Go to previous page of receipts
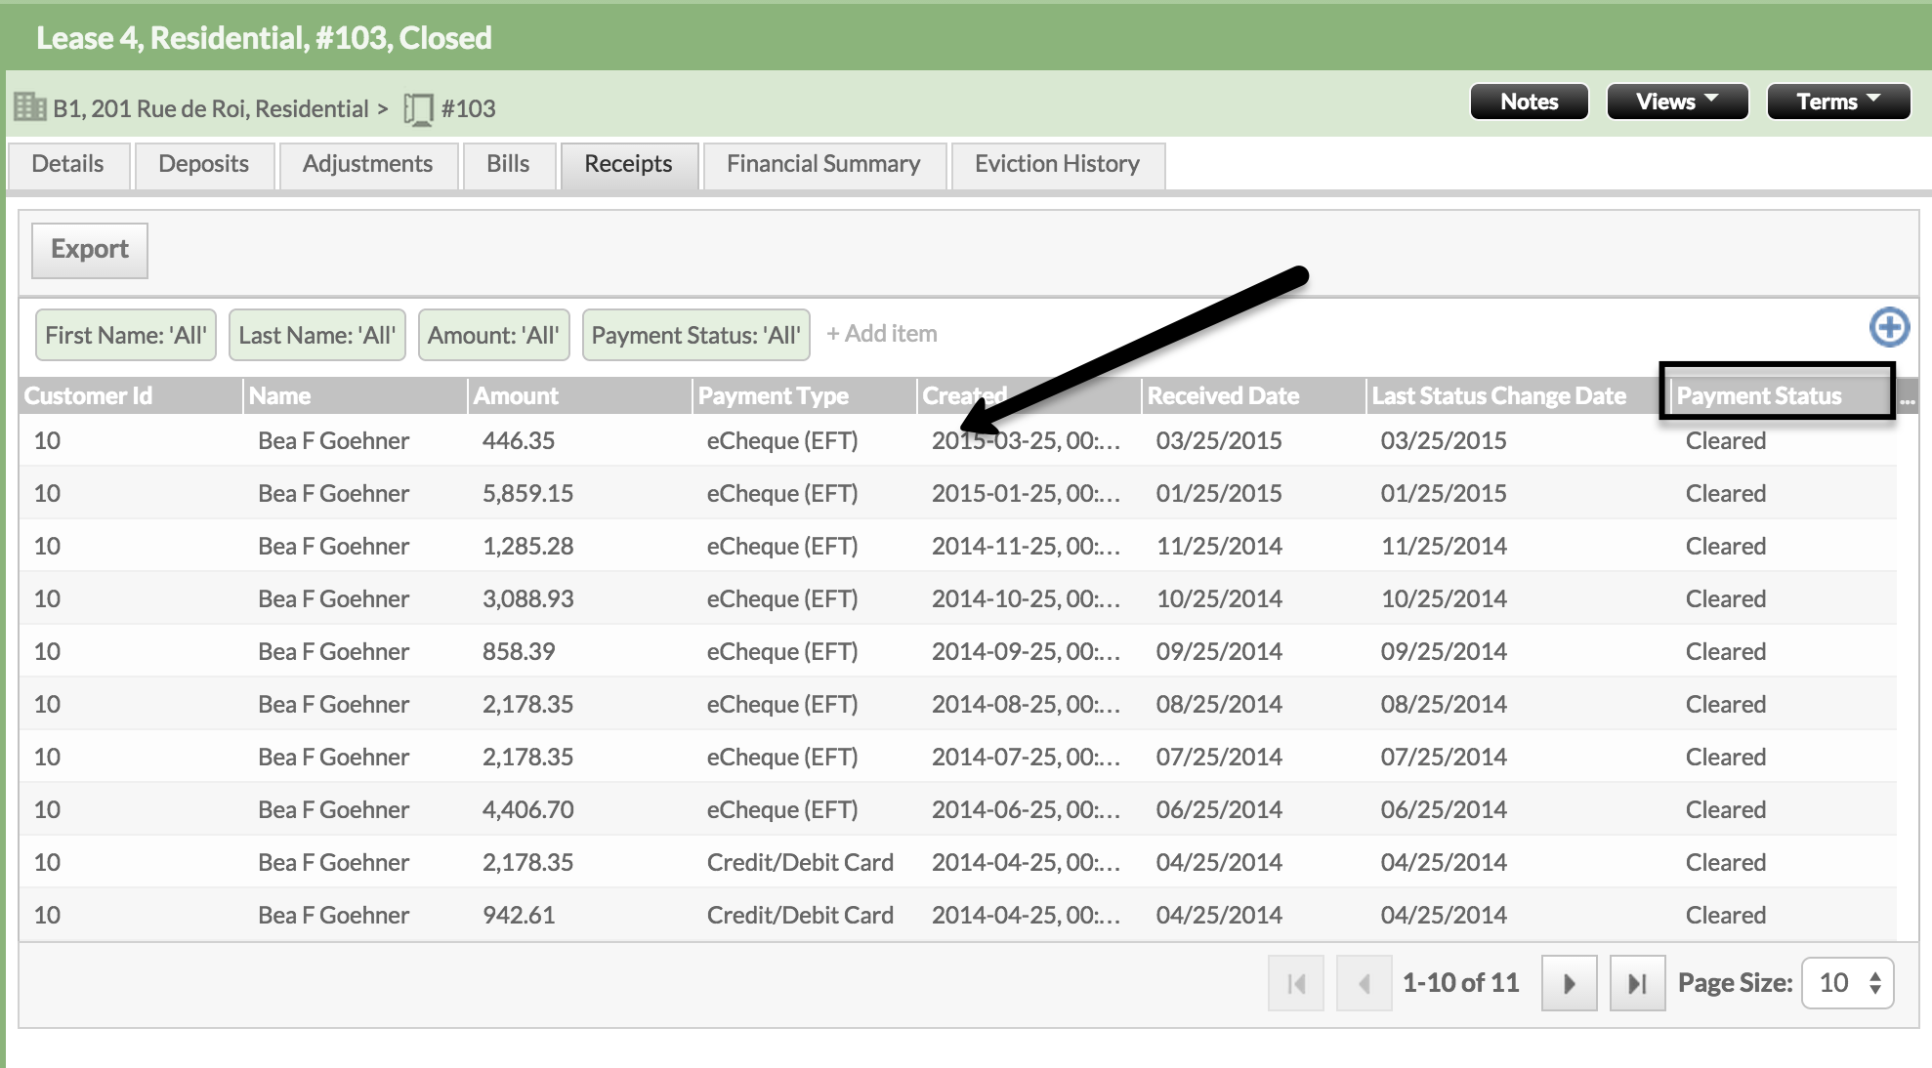 click(x=1364, y=983)
